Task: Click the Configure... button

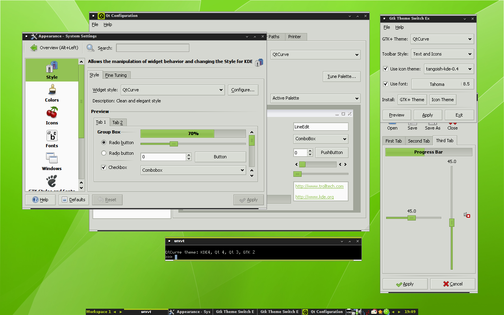Action: pos(243,90)
